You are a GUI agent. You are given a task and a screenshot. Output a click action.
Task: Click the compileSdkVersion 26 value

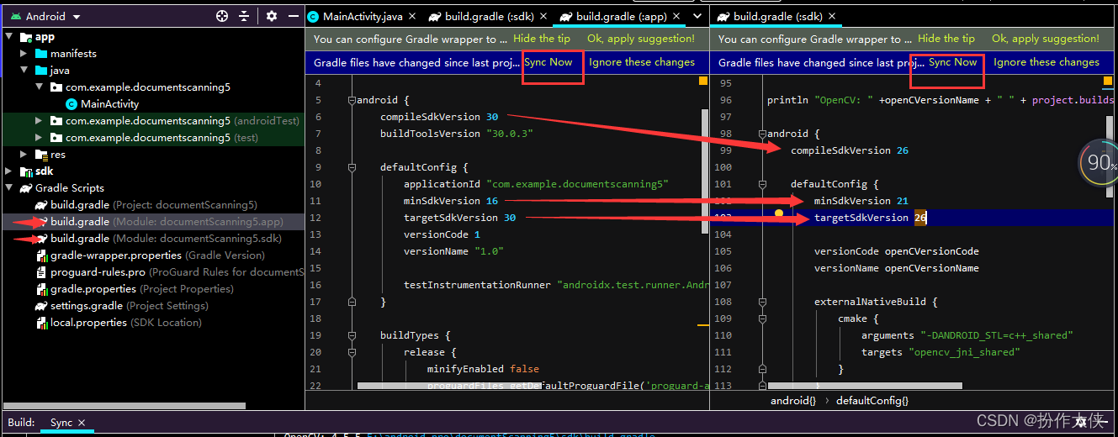(x=902, y=150)
